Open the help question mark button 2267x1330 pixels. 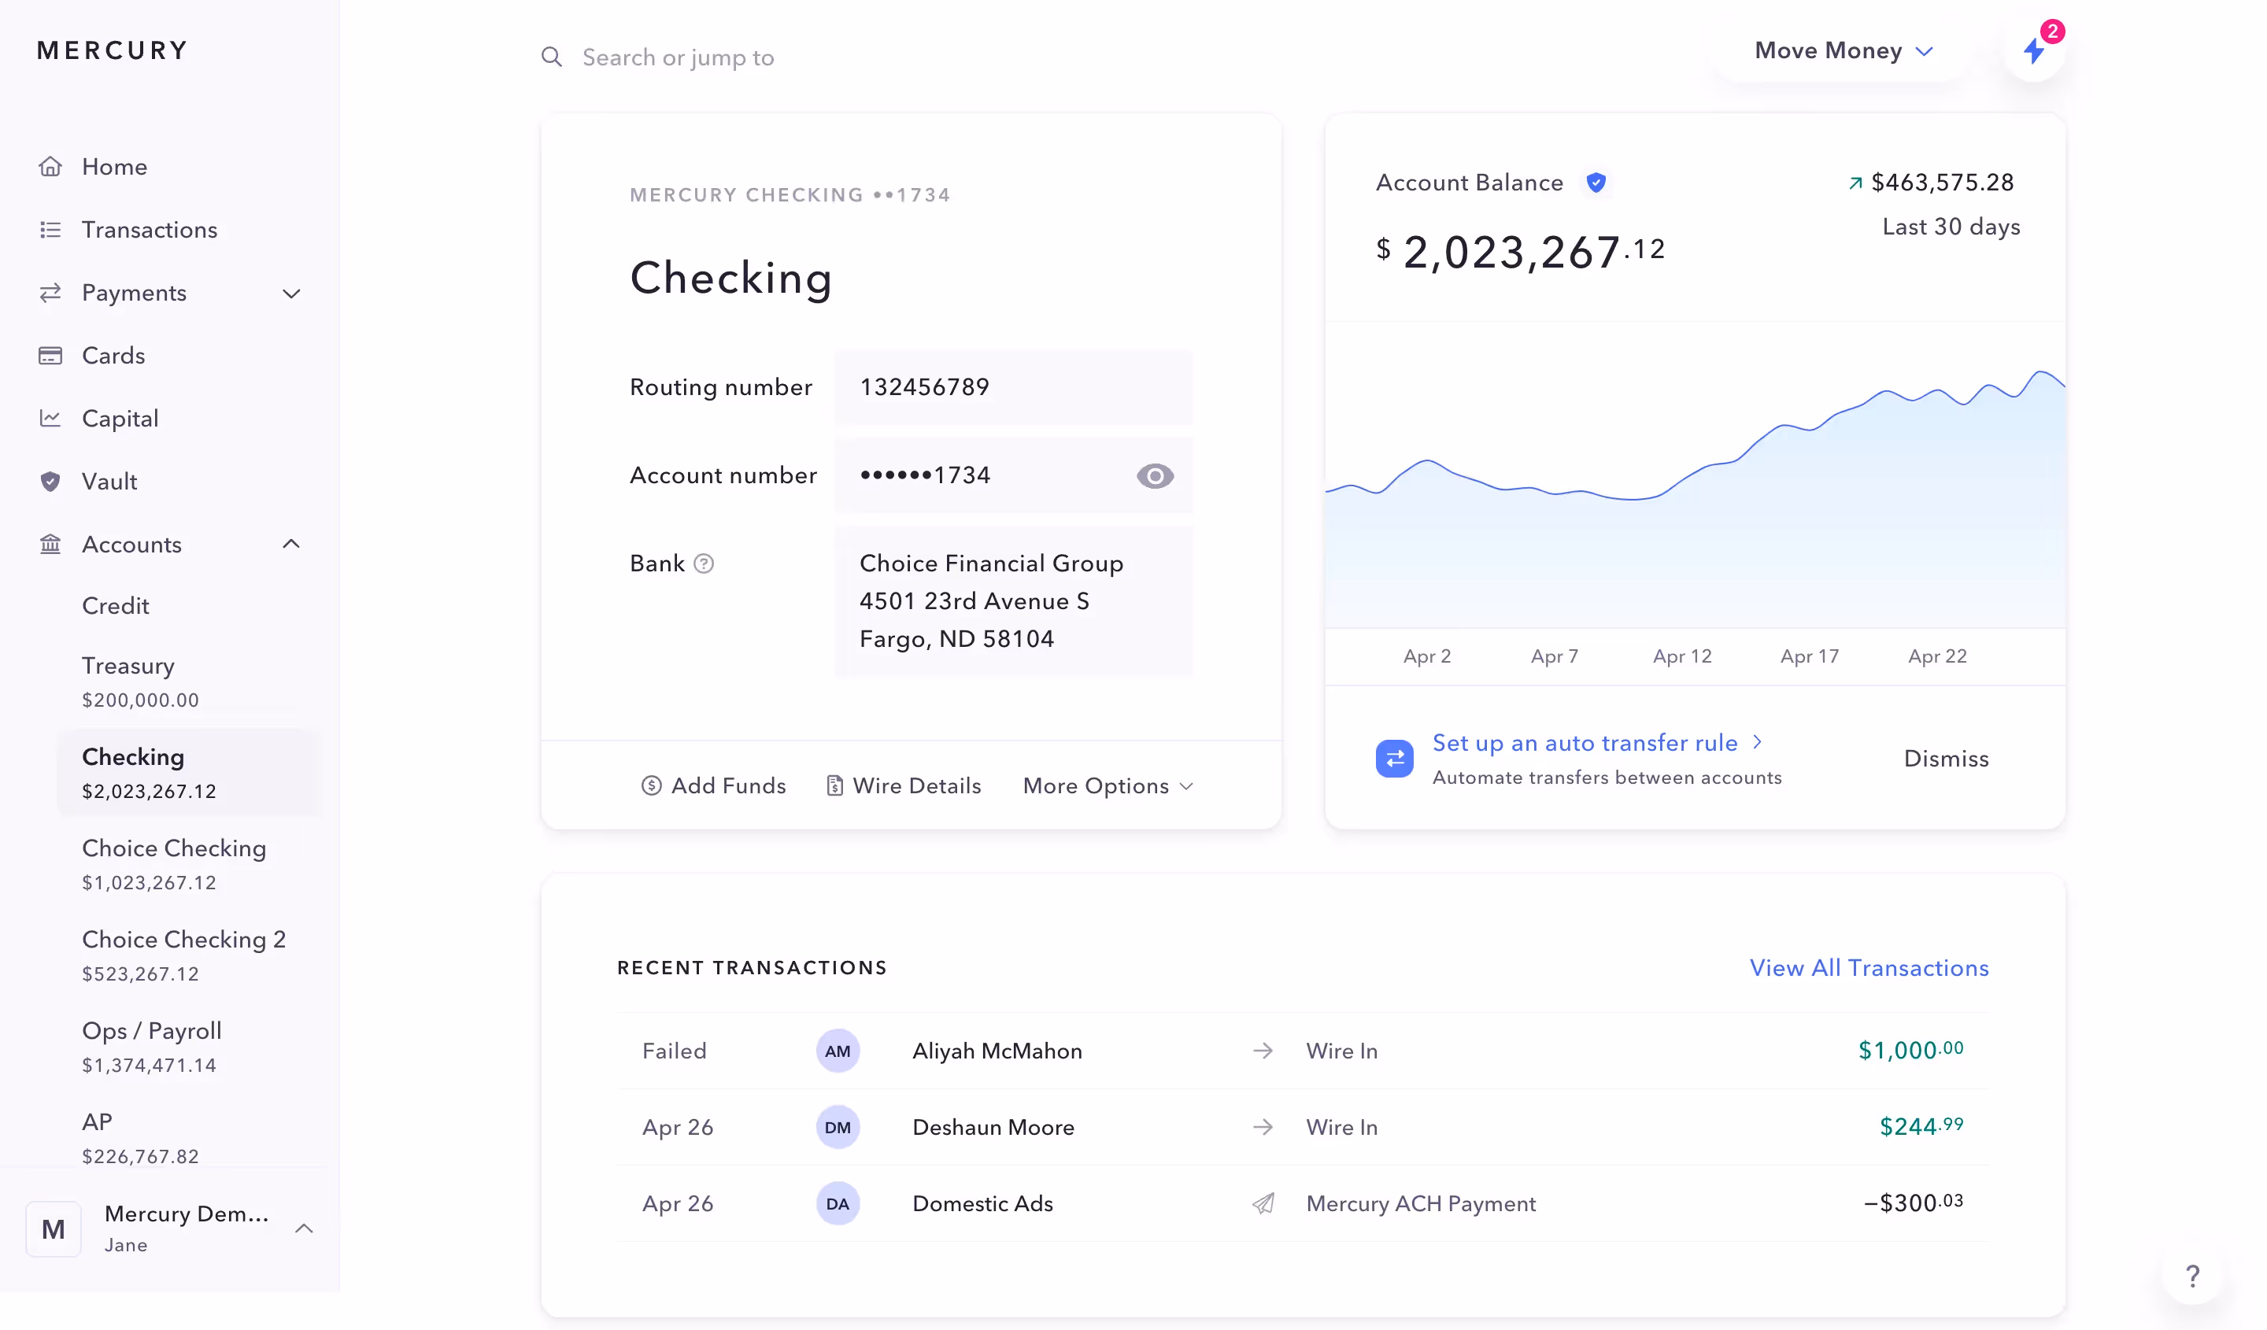click(2192, 1275)
